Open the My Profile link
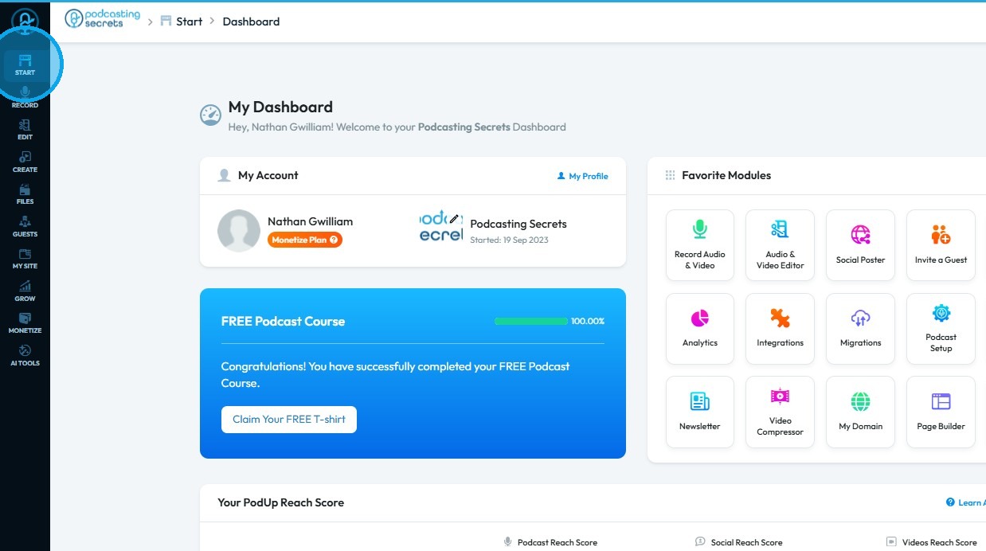The width and height of the screenshot is (986, 551). tap(582, 176)
